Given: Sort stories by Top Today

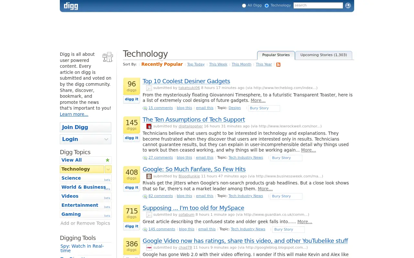Looking at the screenshot, I should [x=196, y=64].
